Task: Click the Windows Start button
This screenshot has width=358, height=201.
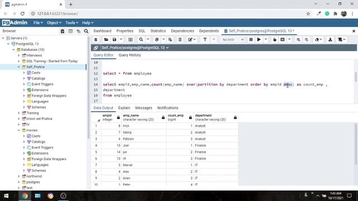Action: (6, 196)
